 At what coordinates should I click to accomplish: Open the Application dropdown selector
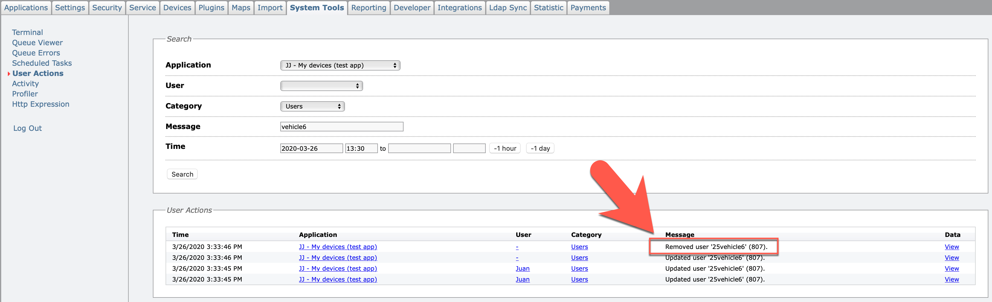pyautogui.click(x=340, y=65)
